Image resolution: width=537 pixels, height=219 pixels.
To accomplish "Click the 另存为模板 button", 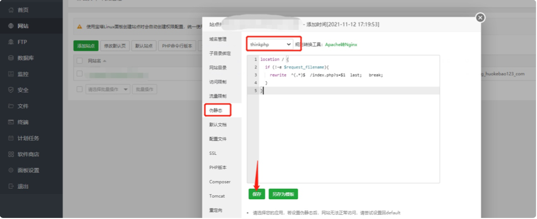I will [283, 194].
